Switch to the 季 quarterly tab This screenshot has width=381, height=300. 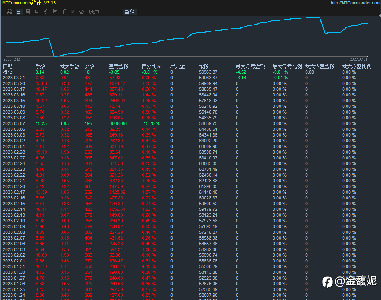tap(46, 12)
